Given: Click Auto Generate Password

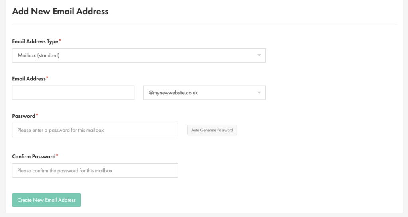Looking at the screenshot, I should coord(212,130).
